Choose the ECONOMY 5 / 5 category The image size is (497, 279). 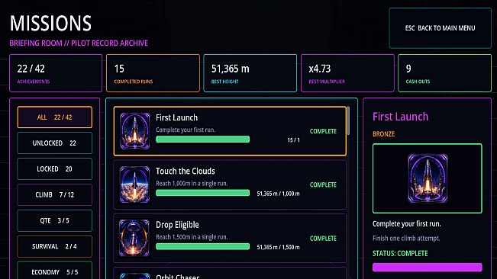coord(55,271)
